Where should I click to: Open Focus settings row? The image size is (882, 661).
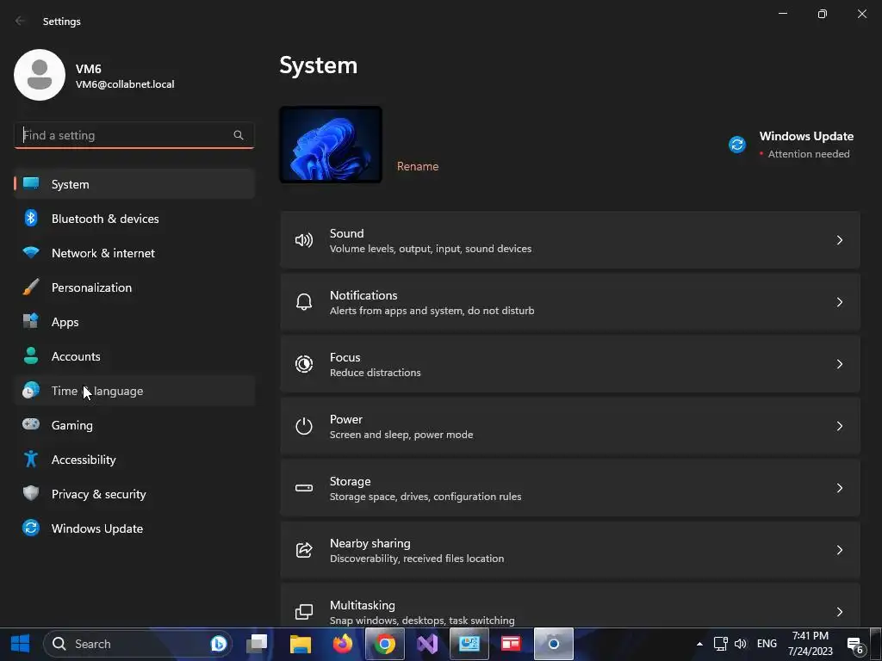[570, 364]
